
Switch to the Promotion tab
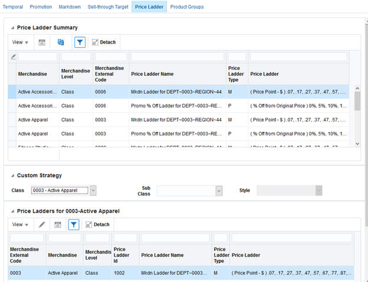click(41, 7)
